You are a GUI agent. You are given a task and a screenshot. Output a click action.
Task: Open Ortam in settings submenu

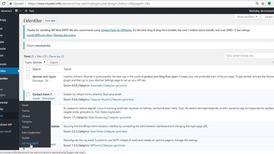[x=25, y=127]
